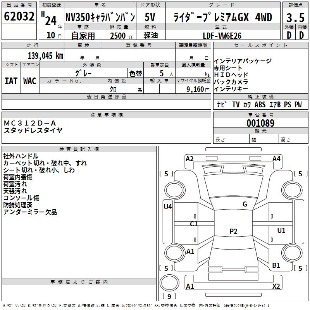Click the X2 replacement marker at rear
The width and height of the screenshot is (310, 310).
(x=276, y=286)
